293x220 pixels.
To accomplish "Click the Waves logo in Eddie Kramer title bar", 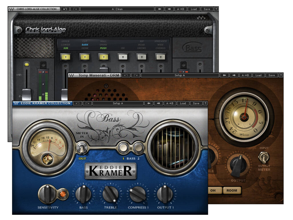I will 16,103.
